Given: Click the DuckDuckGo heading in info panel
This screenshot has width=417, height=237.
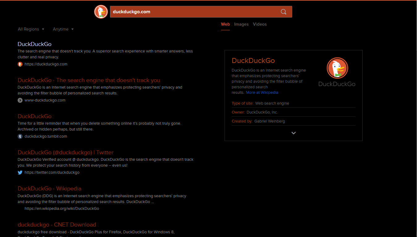Looking at the screenshot, I should (253, 60).
